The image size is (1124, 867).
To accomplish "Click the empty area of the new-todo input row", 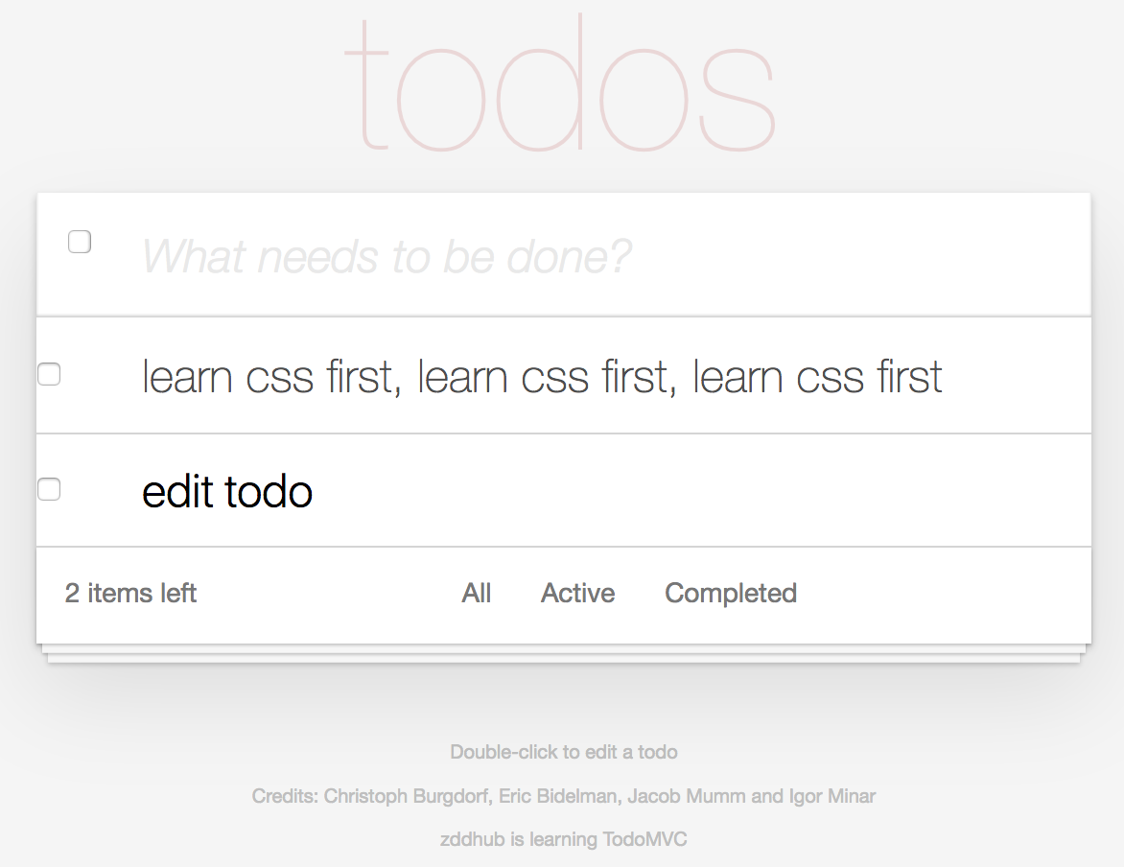I will [863, 254].
